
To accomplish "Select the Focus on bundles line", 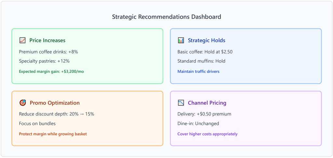I will click(x=37, y=123).
